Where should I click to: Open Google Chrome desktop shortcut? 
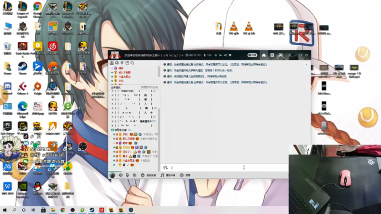point(38,10)
